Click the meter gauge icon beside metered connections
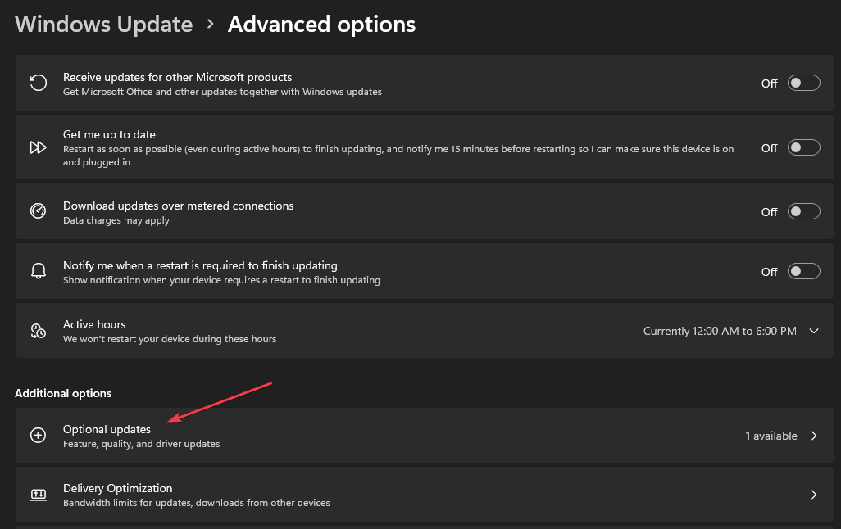841x529 pixels. pos(38,211)
